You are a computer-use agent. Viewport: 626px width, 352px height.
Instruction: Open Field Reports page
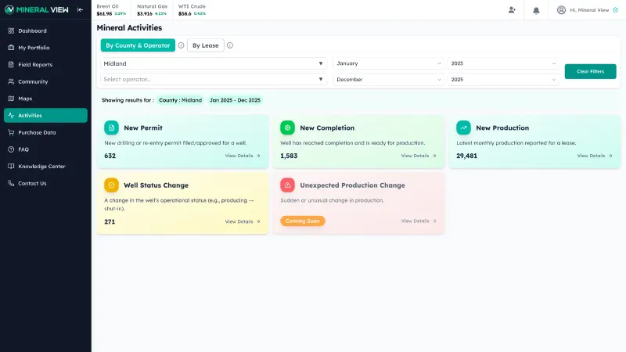coord(45,65)
